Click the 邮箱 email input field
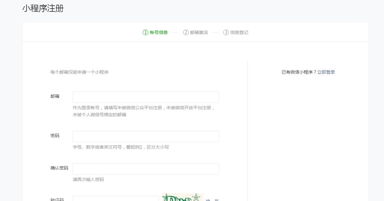This screenshot has width=384, height=201. click(146, 97)
